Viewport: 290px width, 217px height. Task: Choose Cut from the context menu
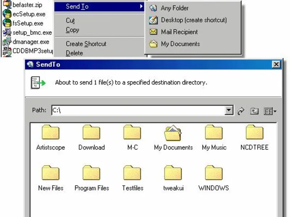[70, 21]
